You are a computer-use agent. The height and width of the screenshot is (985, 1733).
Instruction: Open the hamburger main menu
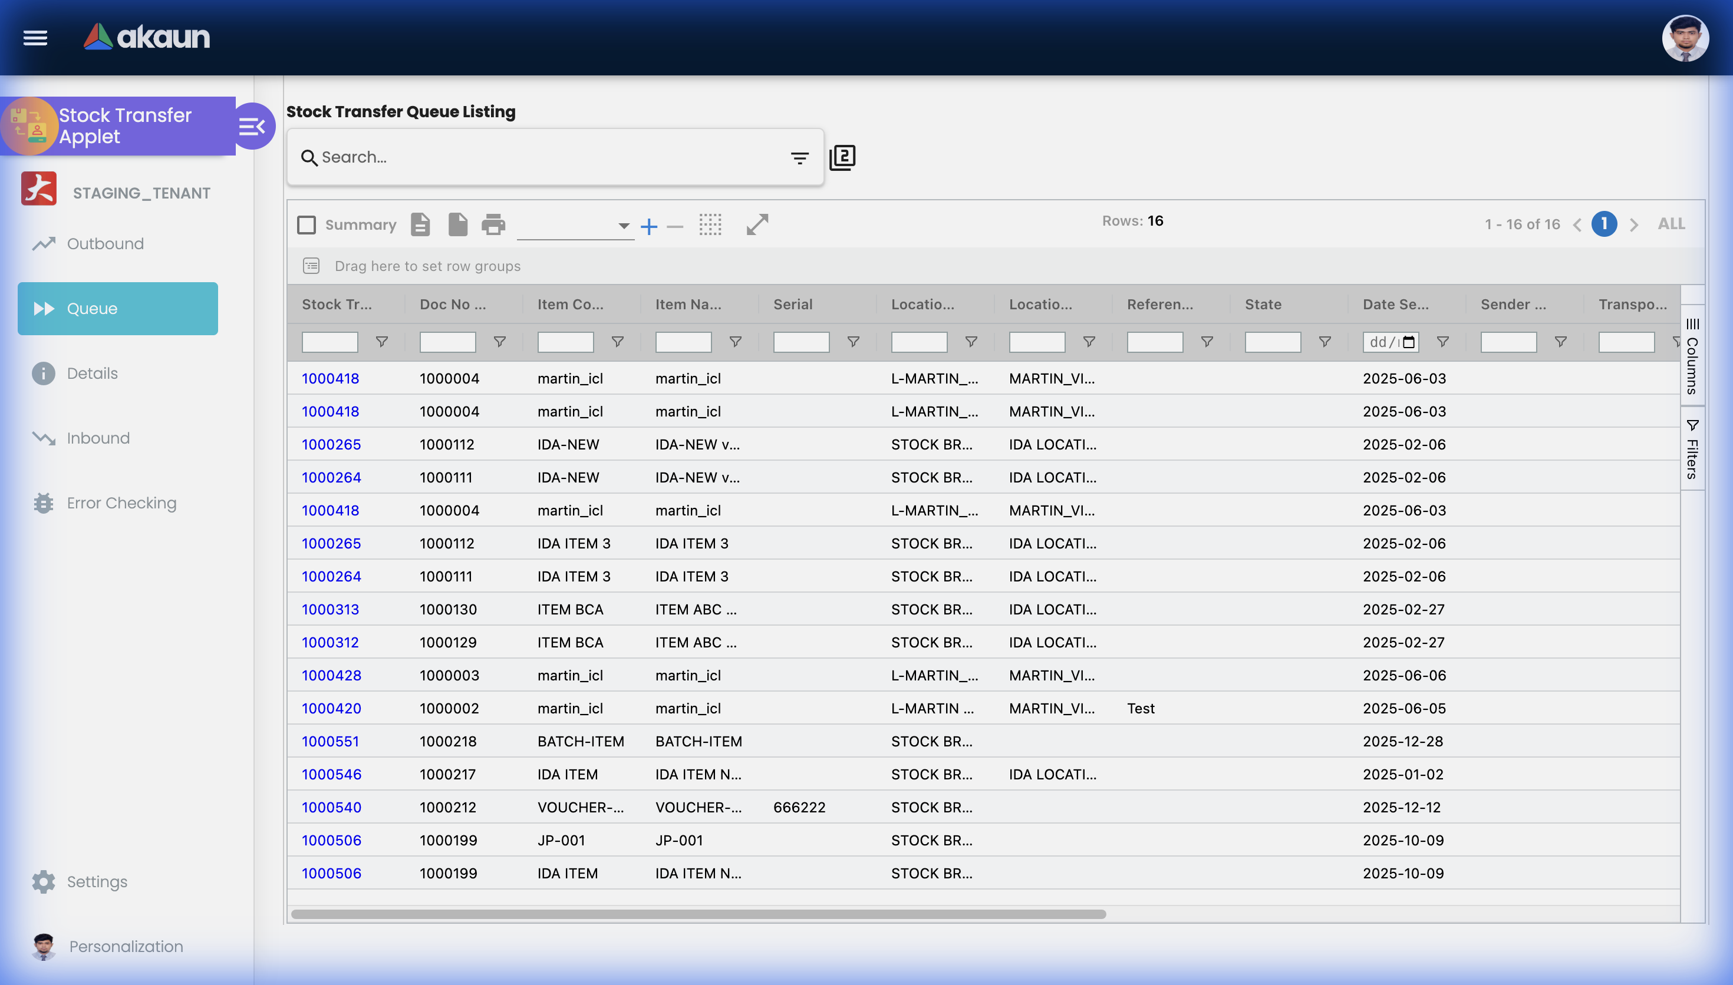click(35, 38)
